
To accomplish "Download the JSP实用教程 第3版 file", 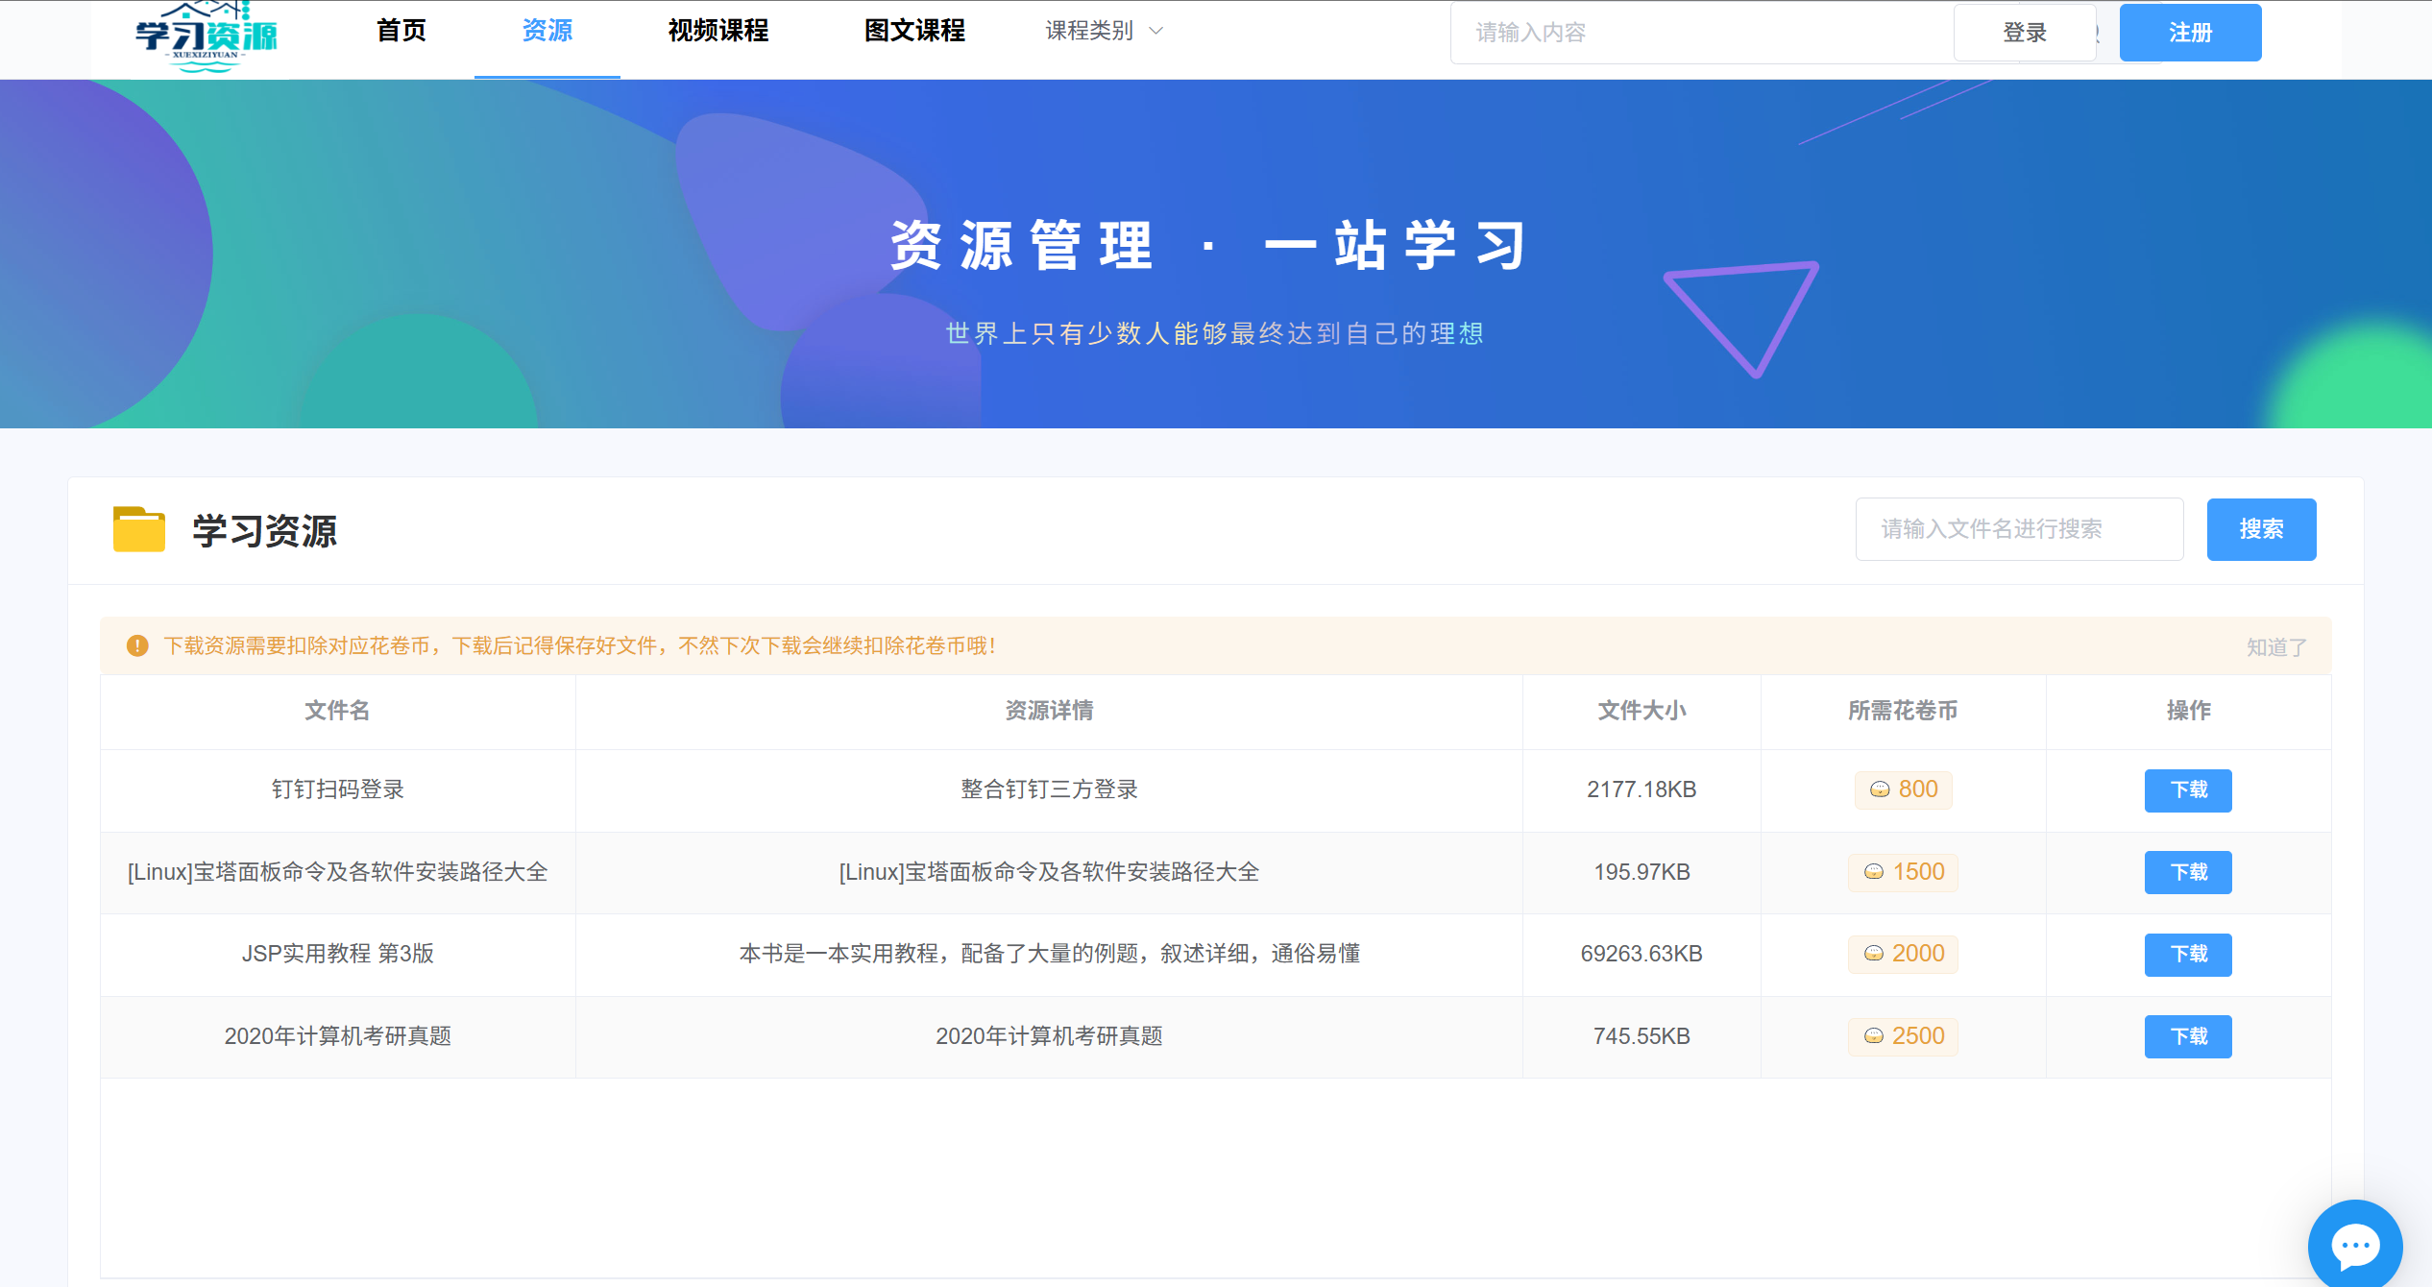I will pyautogui.click(x=2188, y=954).
